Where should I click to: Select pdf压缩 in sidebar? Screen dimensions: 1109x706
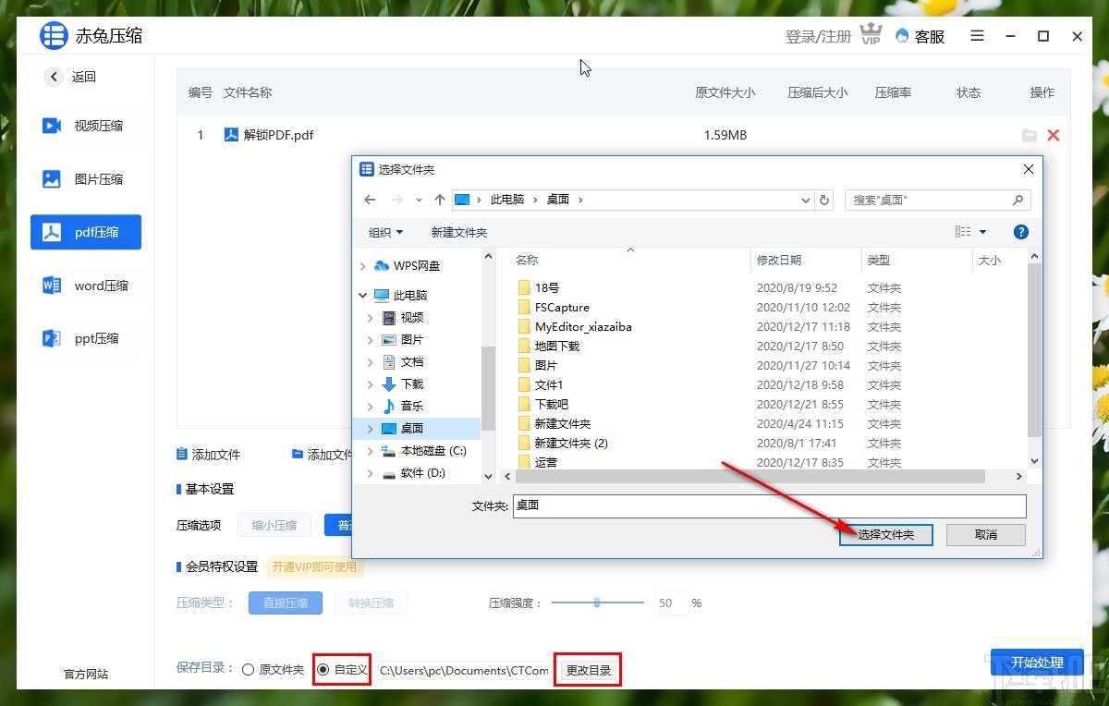86,232
